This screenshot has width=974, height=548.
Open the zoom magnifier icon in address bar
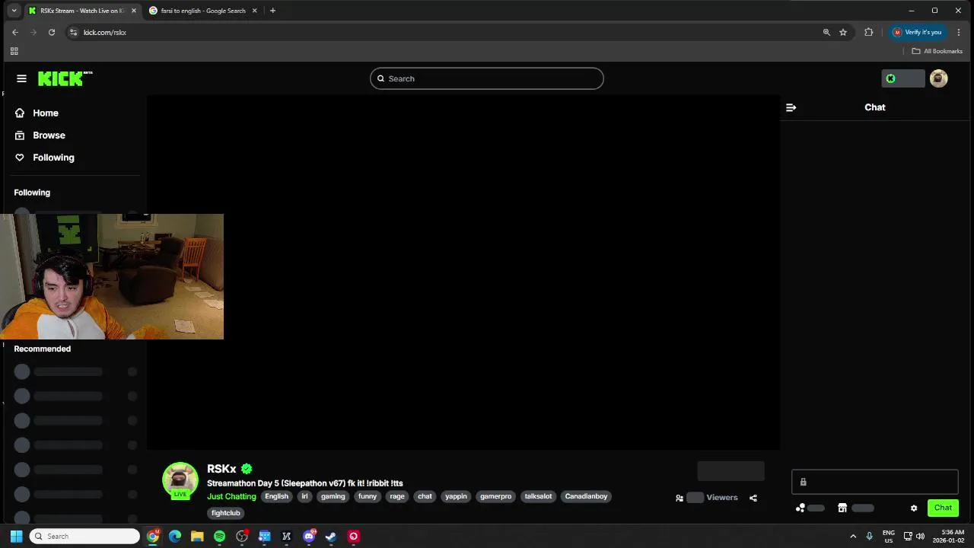[826, 32]
